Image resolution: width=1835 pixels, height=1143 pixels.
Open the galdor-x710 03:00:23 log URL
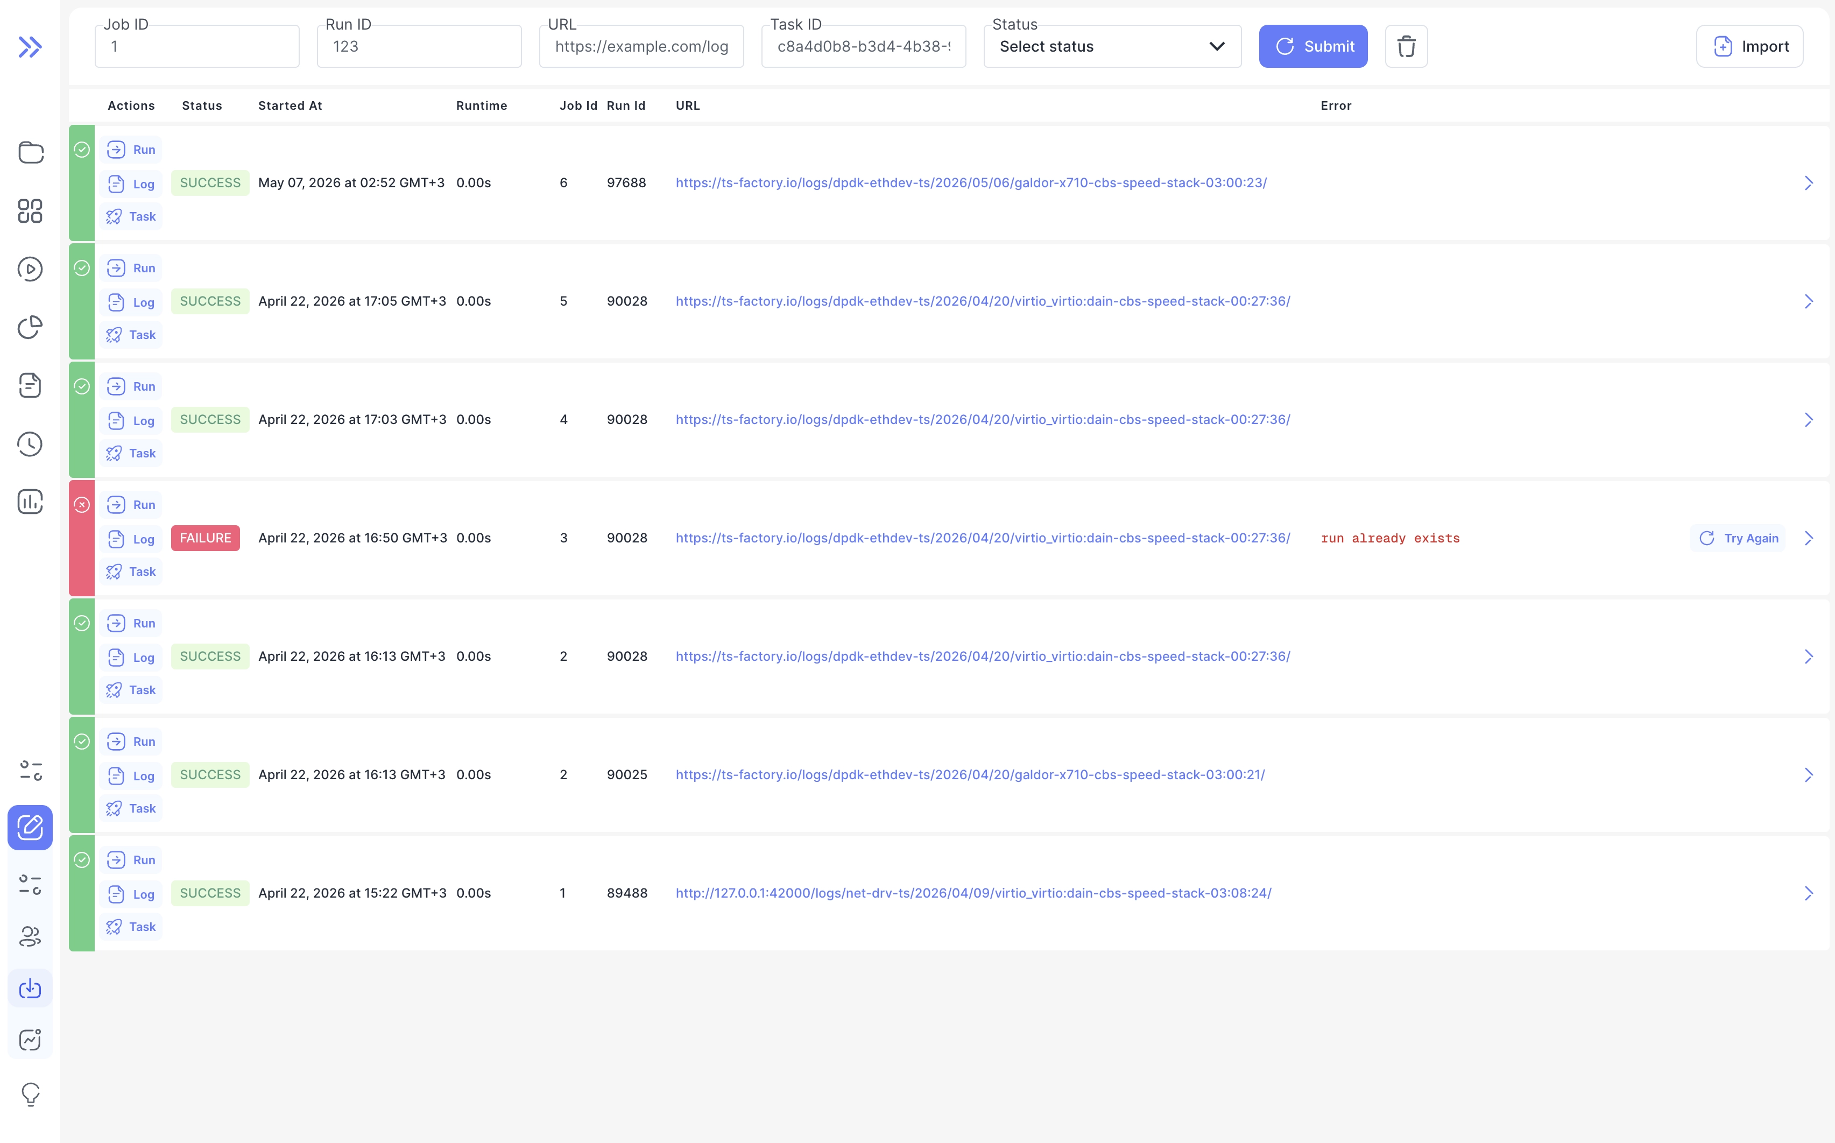pos(971,183)
